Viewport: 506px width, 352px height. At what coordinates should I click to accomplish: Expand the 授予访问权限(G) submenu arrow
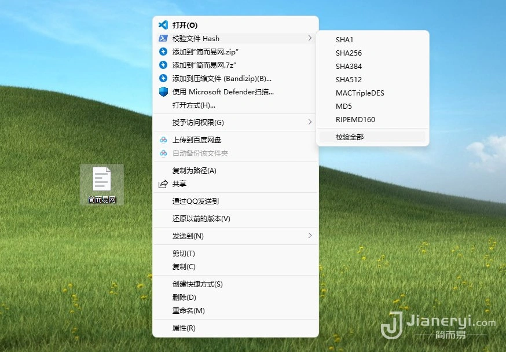coord(310,122)
